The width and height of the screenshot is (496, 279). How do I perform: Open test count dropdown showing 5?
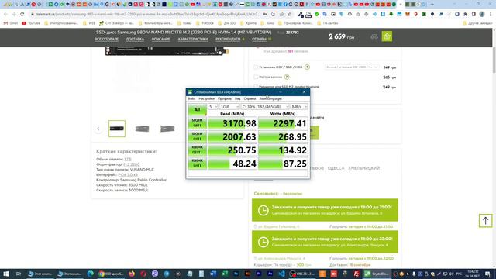[x=212, y=107]
